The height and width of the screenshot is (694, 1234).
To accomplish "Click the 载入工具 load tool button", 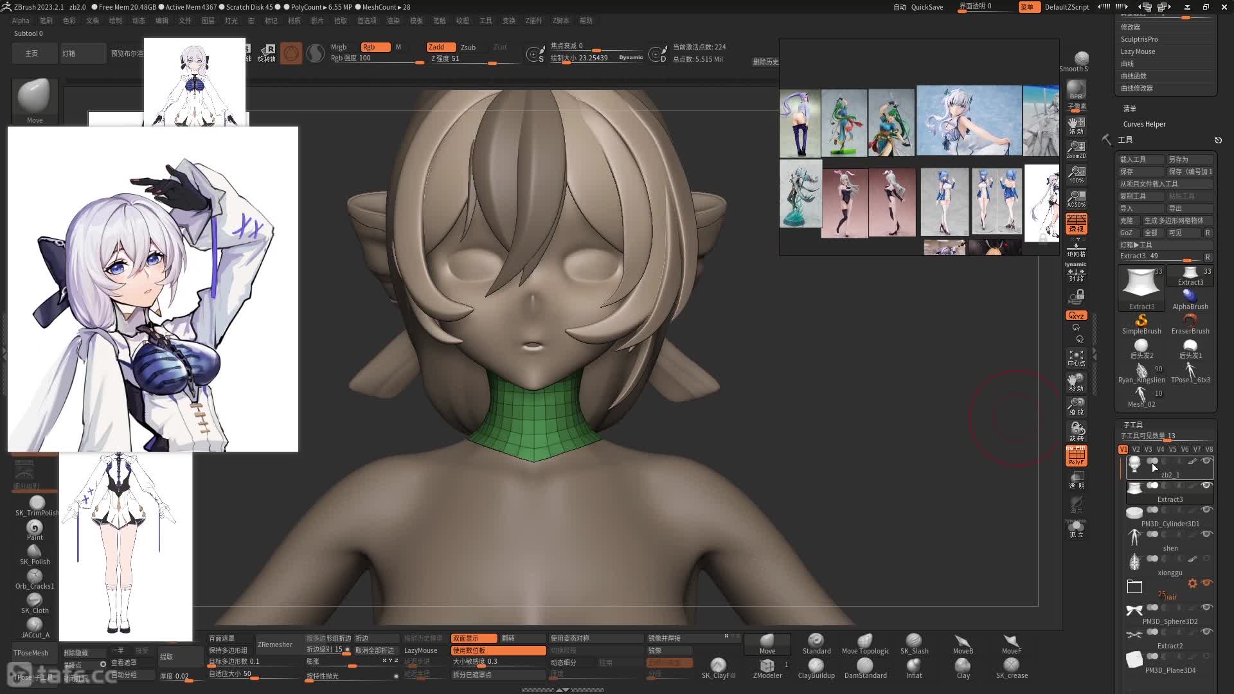I will tap(1141, 159).
